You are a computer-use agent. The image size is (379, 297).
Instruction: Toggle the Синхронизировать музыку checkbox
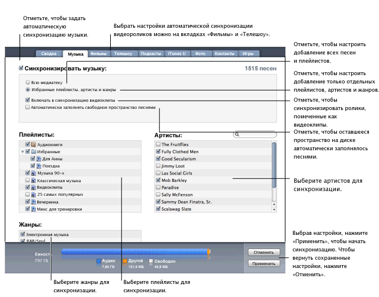21,68
